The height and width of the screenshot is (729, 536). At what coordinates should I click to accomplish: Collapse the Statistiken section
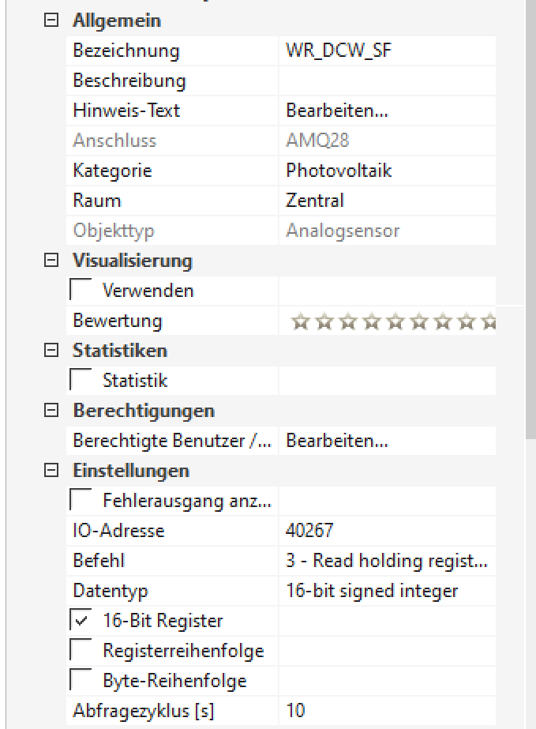[52, 351]
